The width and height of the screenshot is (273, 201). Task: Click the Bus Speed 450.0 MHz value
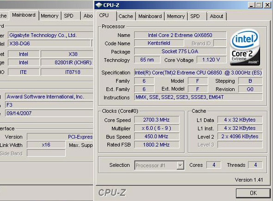156,136
